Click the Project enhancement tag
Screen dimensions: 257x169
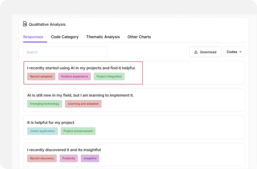[78, 131]
